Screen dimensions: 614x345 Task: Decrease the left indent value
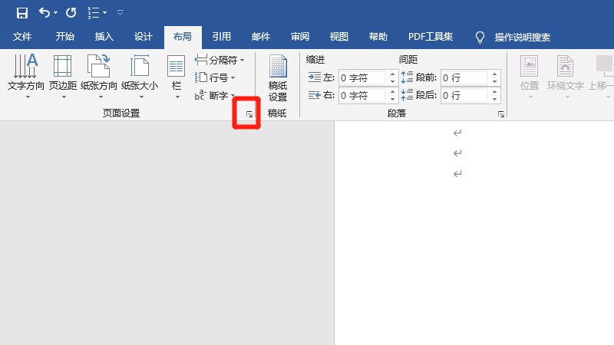[x=392, y=81]
